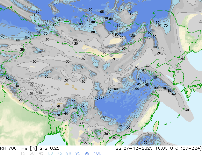Click the 'RH 700 hPa [%]' title text
202x156 pixels.
[18, 148]
